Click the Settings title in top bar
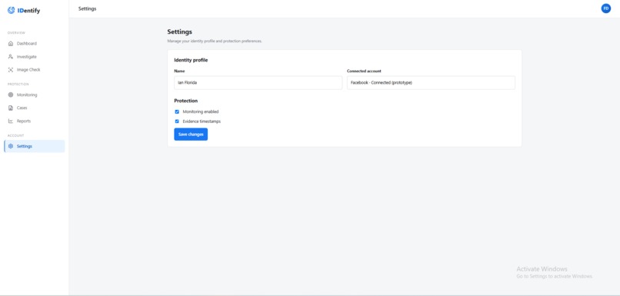 [88, 8]
